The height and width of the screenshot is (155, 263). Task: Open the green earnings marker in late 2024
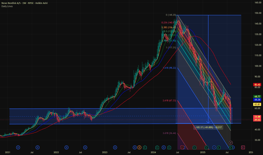(194, 147)
